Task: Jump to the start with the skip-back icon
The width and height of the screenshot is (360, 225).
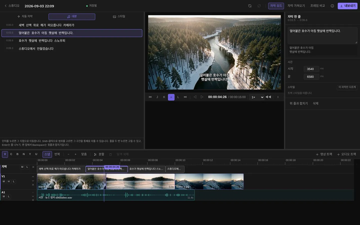Action: [x=150, y=97]
